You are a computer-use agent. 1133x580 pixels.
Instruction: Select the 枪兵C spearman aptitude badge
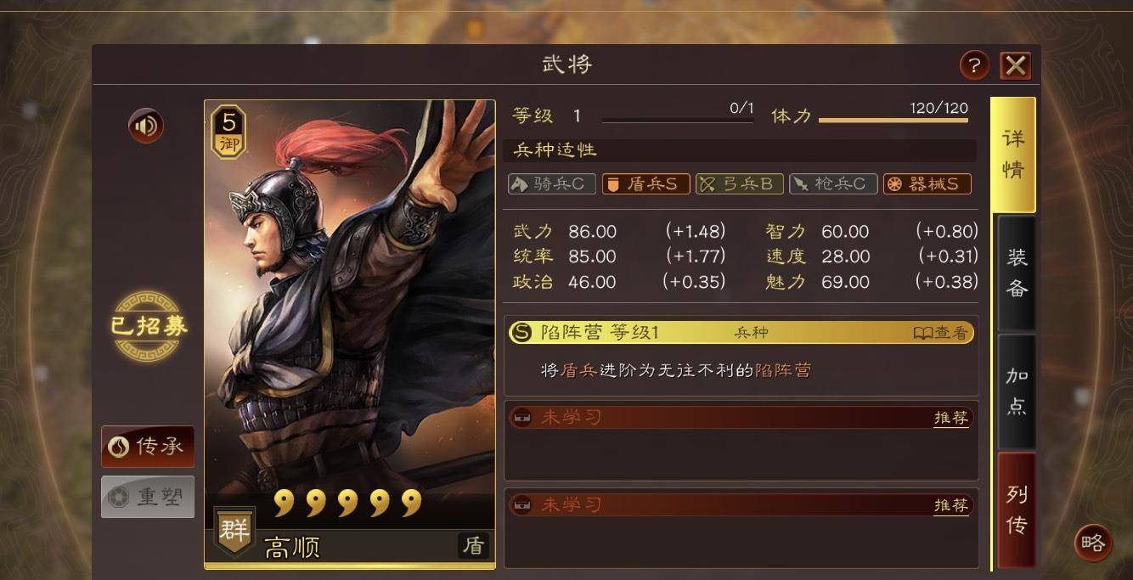coord(833,183)
